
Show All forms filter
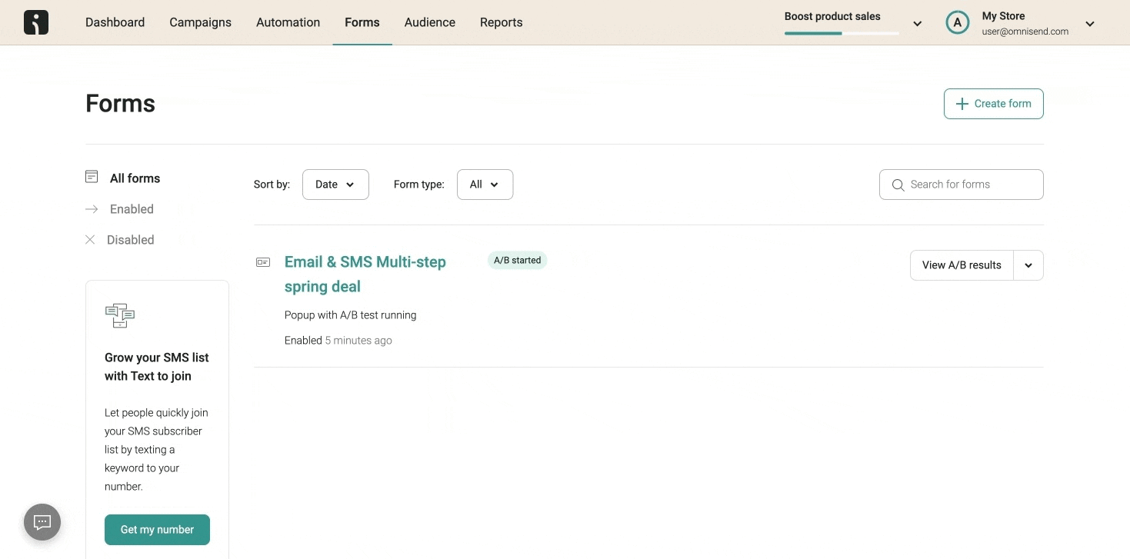pyautogui.click(x=135, y=178)
